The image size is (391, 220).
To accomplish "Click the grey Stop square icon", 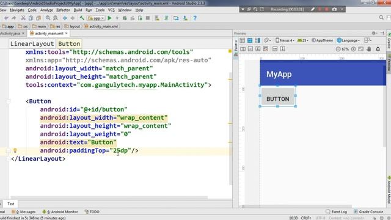I will pyautogui.click(x=148, y=18).
